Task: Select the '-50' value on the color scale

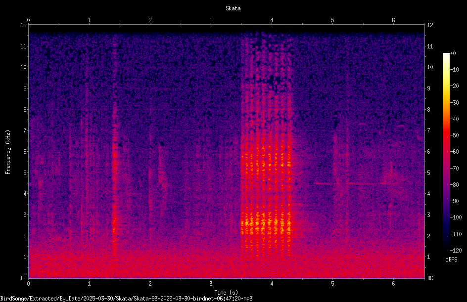Action: tap(454, 135)
